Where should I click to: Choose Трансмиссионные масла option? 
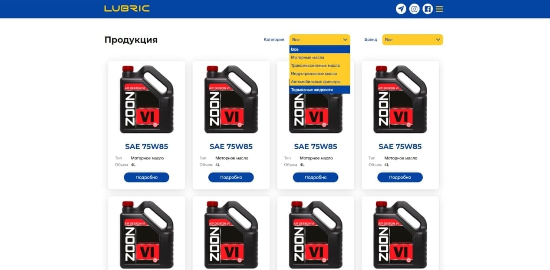click(319, 65)
